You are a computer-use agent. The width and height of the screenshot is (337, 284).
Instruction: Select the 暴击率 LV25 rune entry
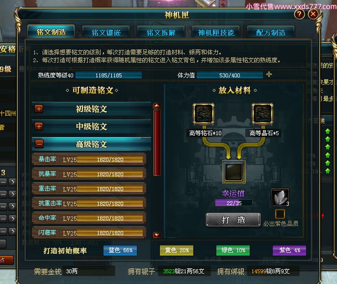[x=89, y=159]
